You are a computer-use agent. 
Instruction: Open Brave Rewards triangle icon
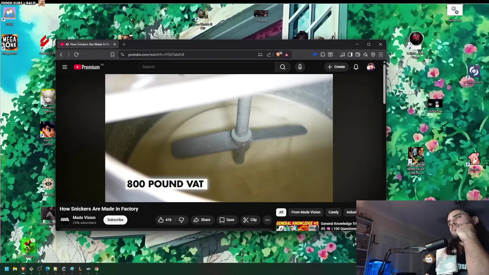click(x=287, y=55)
